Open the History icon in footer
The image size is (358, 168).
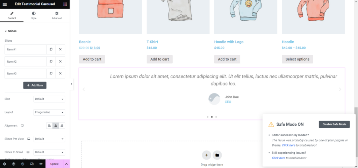(x=23, y=164)
